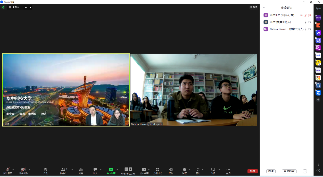Select the HUST-REC host participant row
323x177 pixels.
[x=287, y=15]
